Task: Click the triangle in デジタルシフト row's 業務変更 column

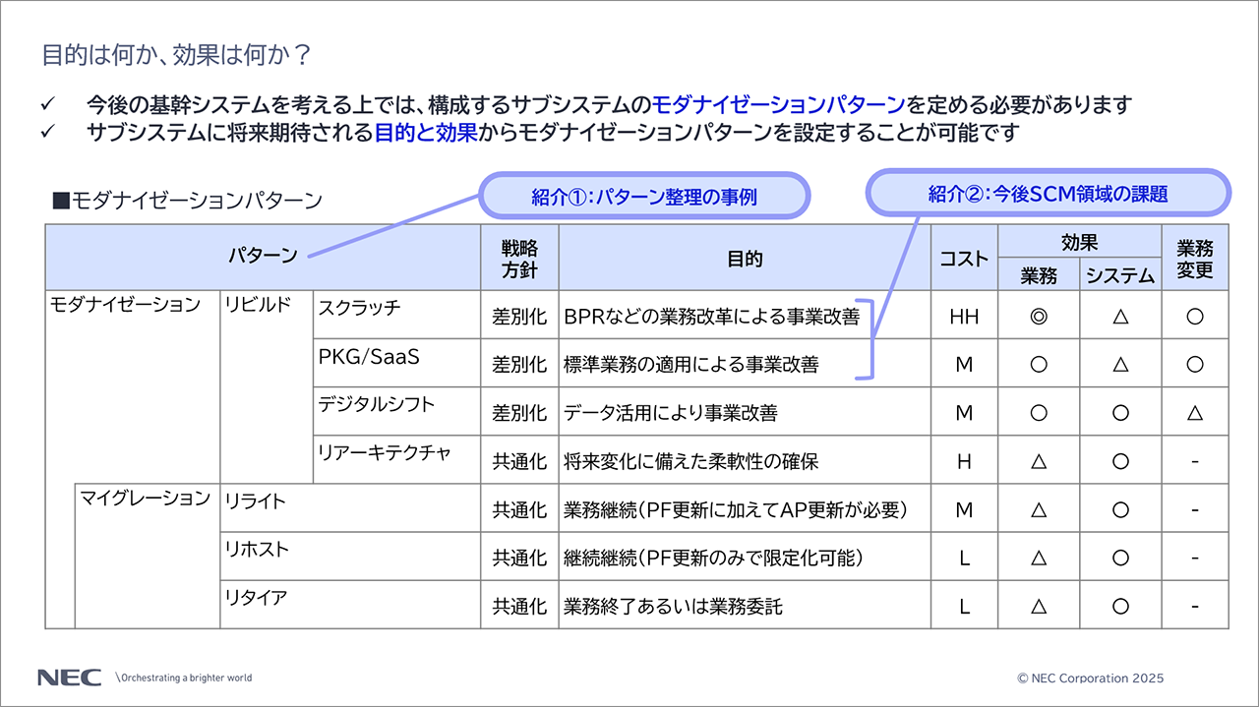Action: pos(1194,413)
